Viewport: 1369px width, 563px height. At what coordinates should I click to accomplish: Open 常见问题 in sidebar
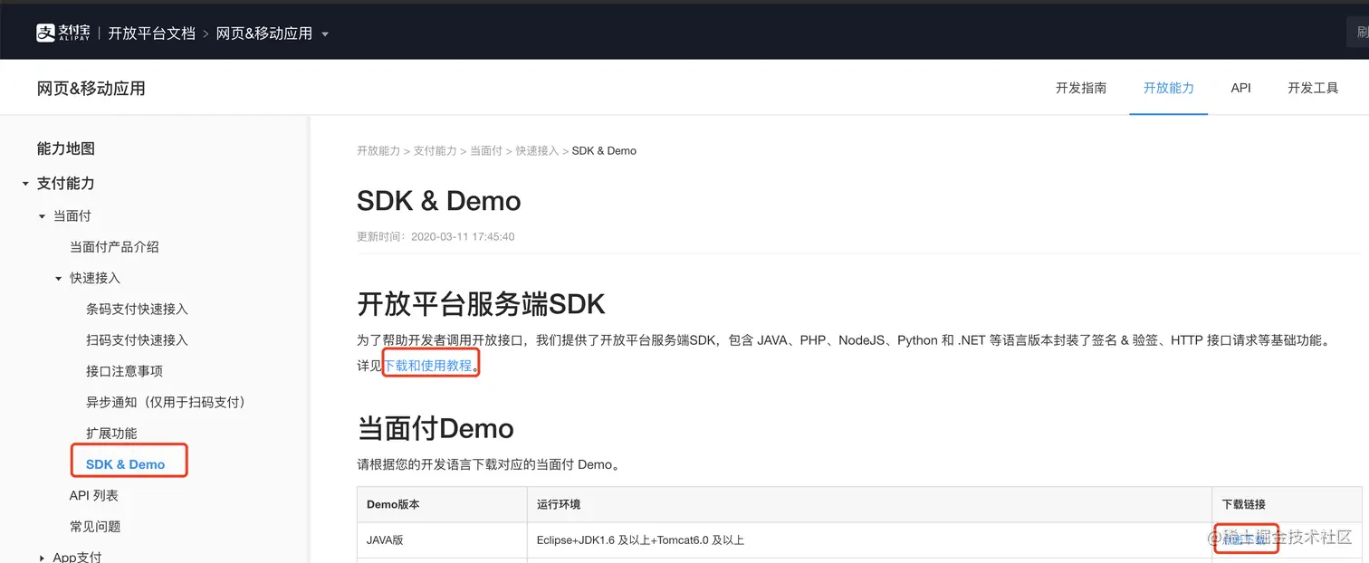[x=95, y=527]
